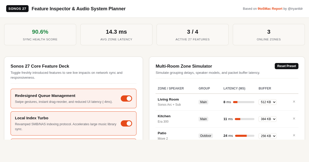Viewport: 309px width, 162px height.
Task: Click the Multi-Room Zone Simulator heading
Action: (x=184, y=66)
